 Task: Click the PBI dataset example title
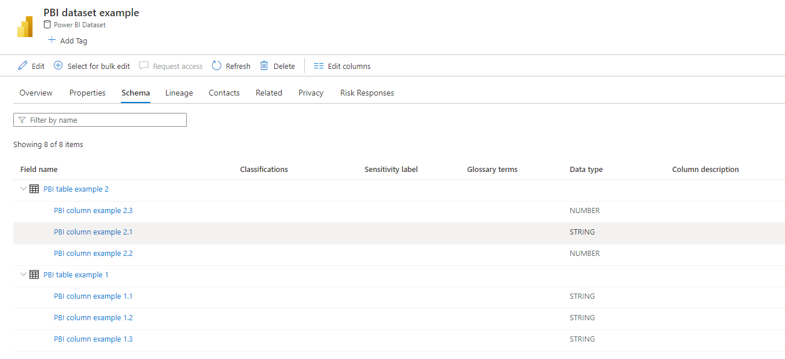(x=91, y=13)
